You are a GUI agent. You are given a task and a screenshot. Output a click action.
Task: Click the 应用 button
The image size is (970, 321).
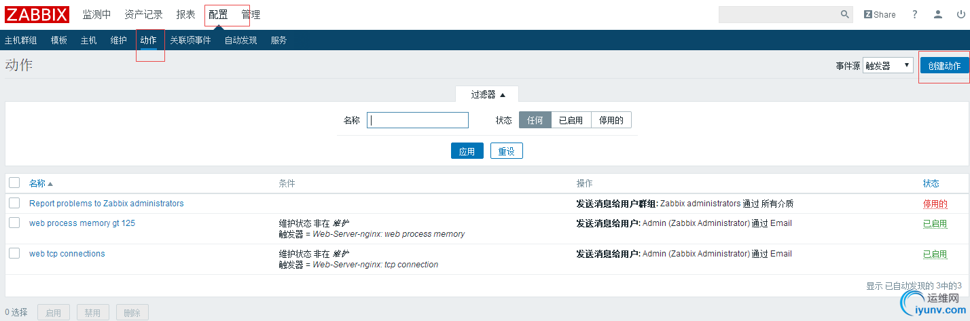coord(467,151)
